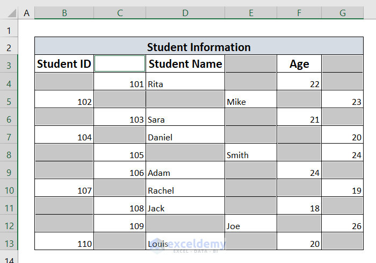Viewport: 376px width, 263px height.
Task: Select the empty active cell C3
Action: coord(120,64)
